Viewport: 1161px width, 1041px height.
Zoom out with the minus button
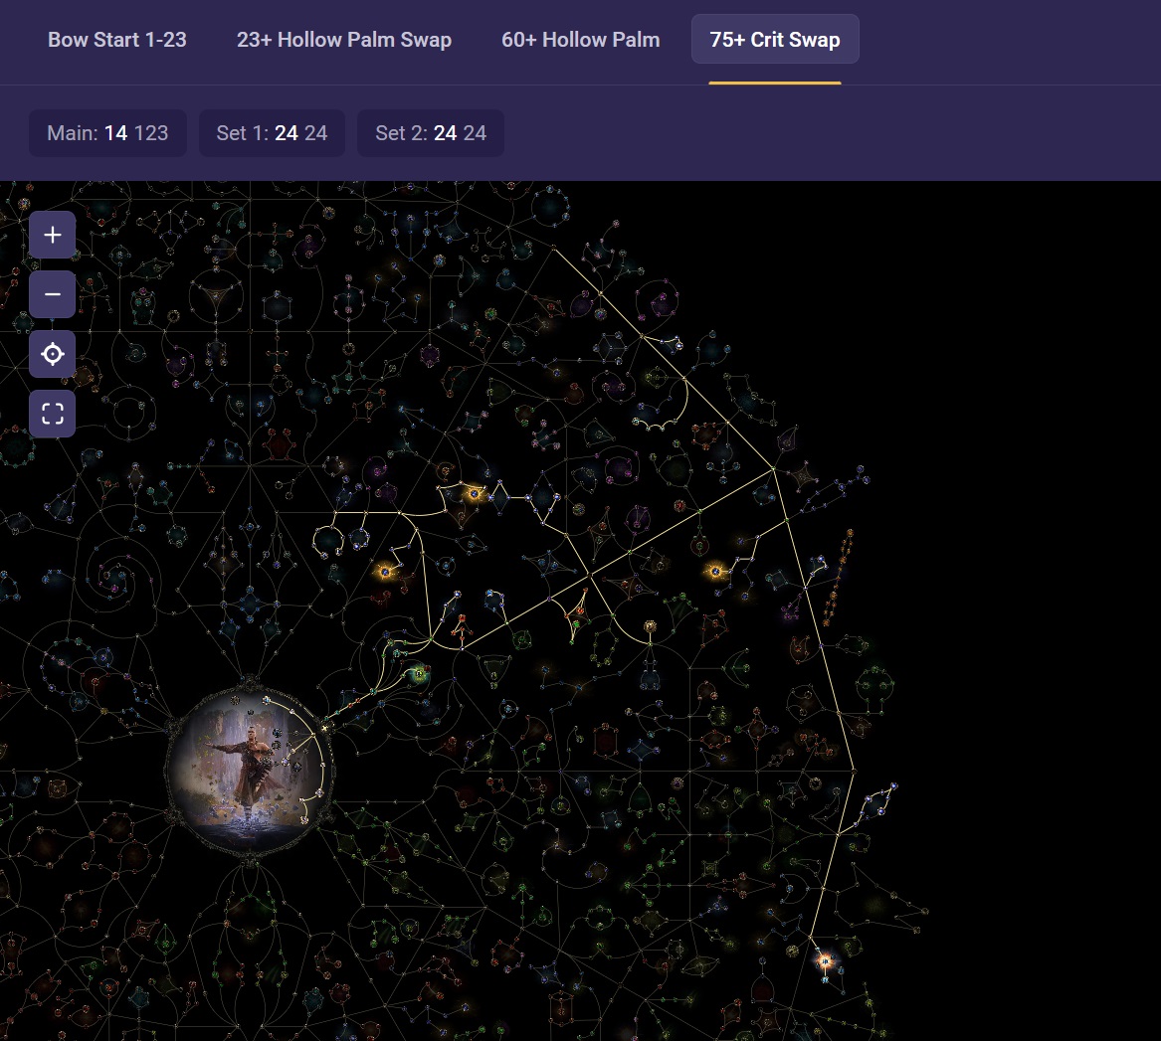pyautogui.click(x=52, y=295)
